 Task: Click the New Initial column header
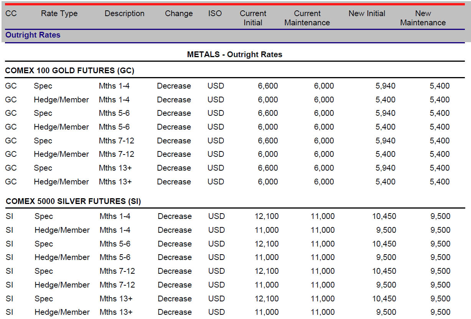[x=367, y=13]
